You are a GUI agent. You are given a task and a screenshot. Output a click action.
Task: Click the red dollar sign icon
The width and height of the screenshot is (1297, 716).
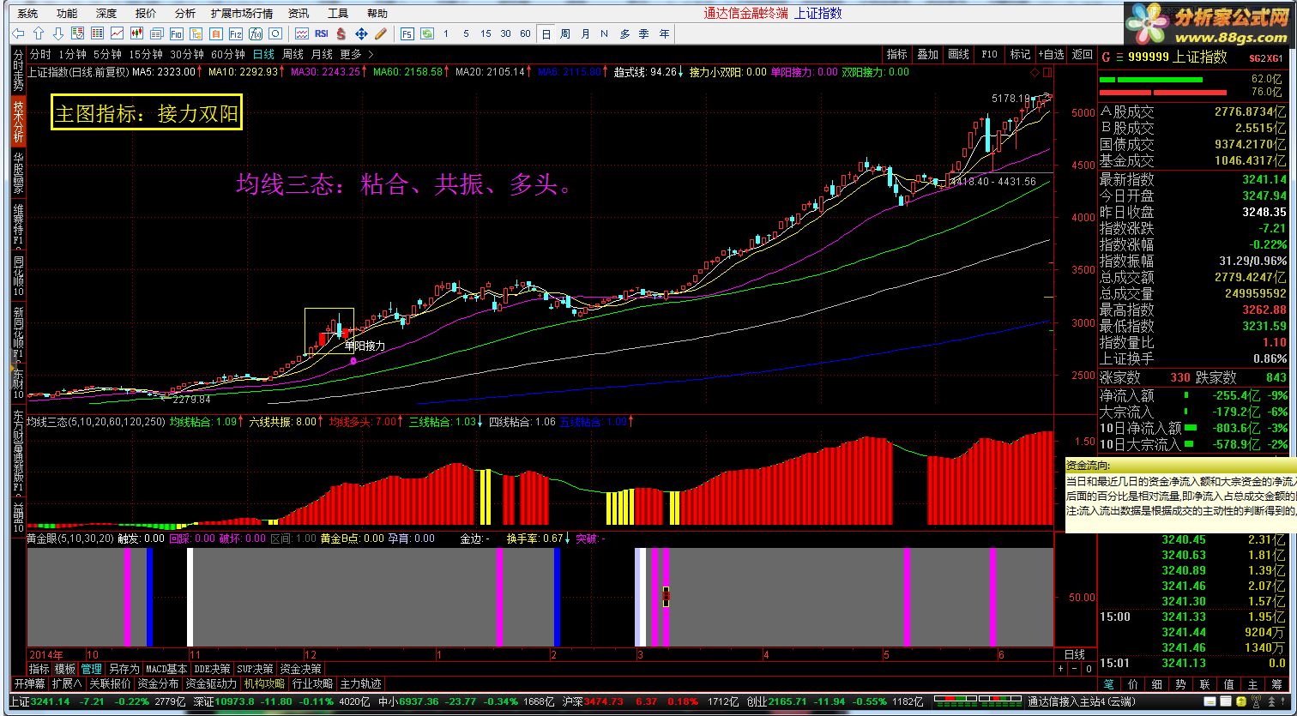[x=341, y=33]
